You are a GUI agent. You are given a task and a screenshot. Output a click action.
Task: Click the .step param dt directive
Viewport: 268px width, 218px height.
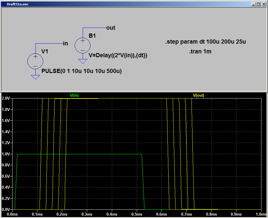click(x=206, y=42)
